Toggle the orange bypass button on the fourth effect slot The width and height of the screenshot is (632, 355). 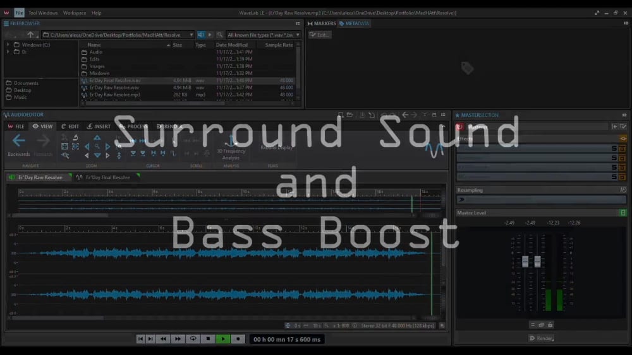point(623,177)
